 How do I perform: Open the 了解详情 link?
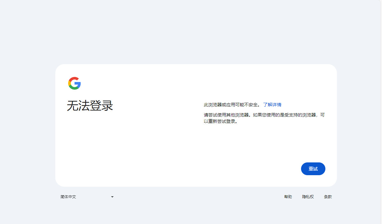[x=272, y=105]
